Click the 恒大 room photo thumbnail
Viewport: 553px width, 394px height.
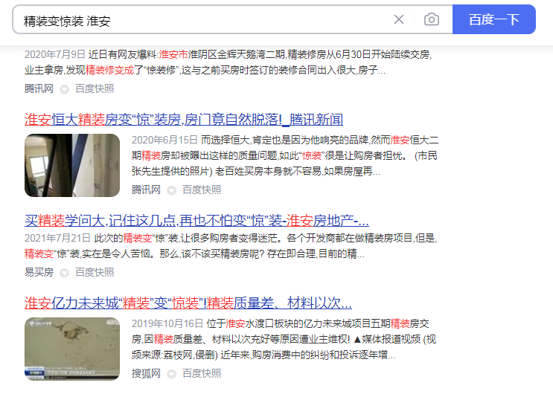[x=72, y=165]
